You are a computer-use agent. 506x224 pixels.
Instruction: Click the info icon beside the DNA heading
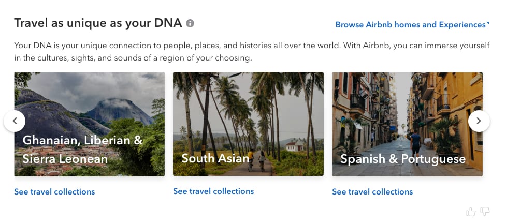[x=190, y=23]
